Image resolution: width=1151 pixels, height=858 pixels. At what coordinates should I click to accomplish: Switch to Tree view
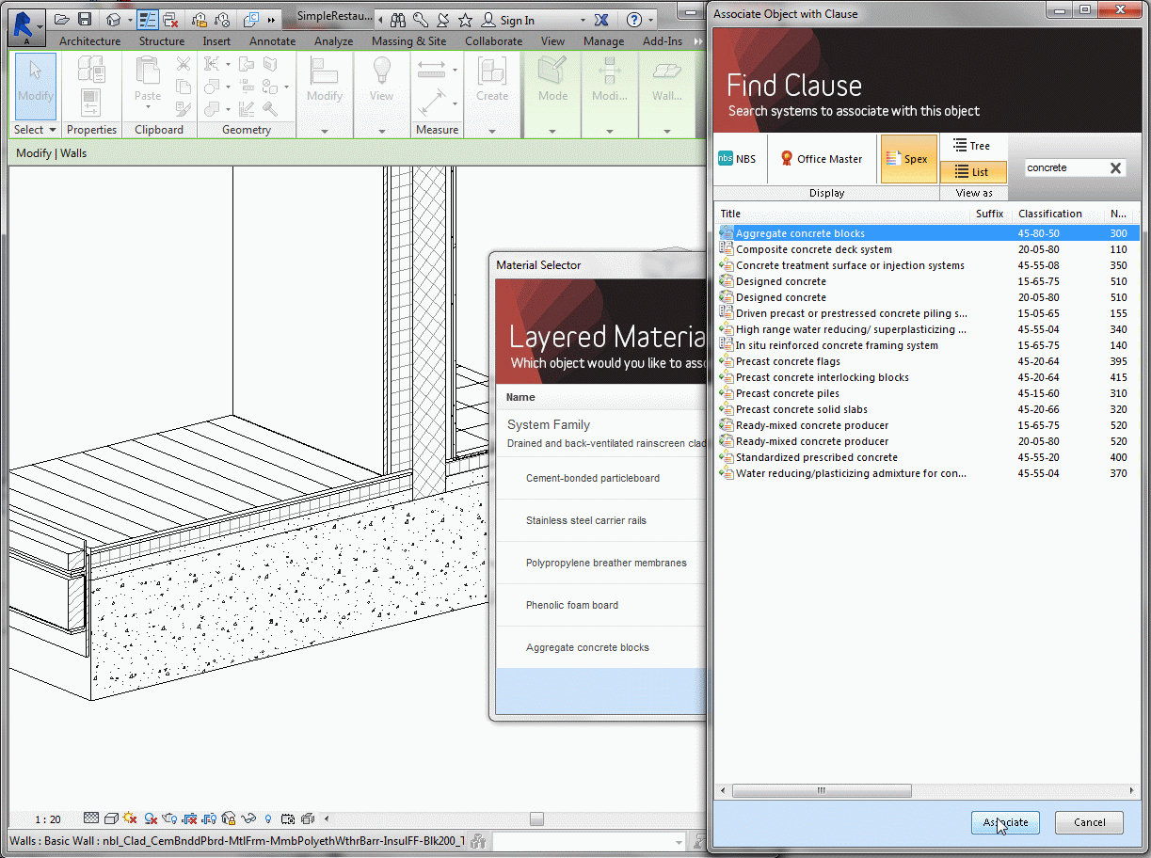[x=973, y=146]
